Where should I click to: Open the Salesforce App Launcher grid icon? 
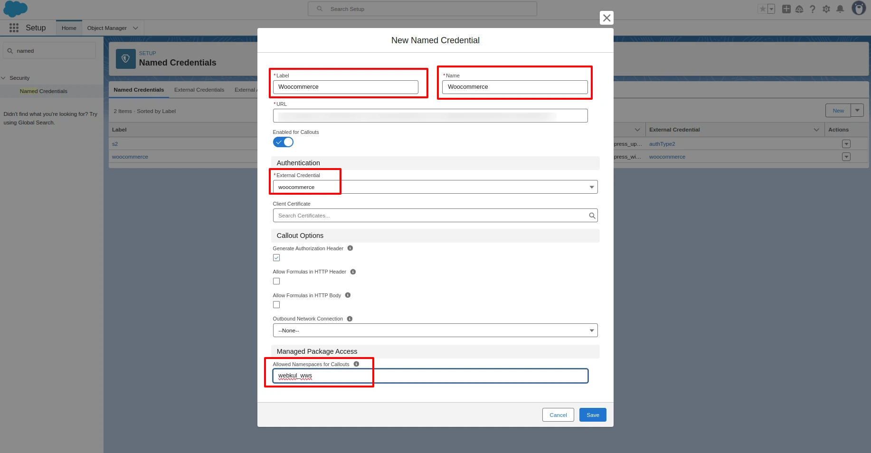coord(14,28)
